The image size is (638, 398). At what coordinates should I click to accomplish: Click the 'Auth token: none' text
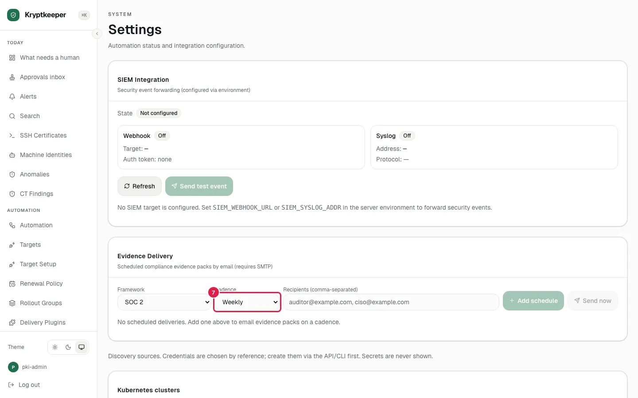148,159
